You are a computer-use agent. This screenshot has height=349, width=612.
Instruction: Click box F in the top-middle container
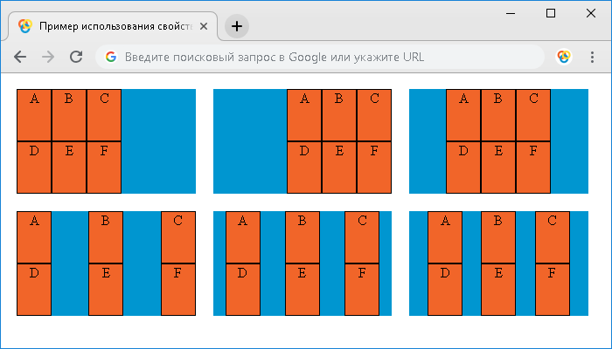(x=374, y=168)
